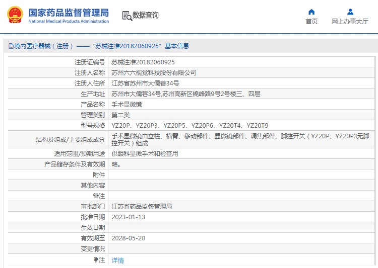Select 苏州六六视觉科技股份有限公司 value
Screen dimensions: 378x268
pyautogui.click(x=154, y=72)
